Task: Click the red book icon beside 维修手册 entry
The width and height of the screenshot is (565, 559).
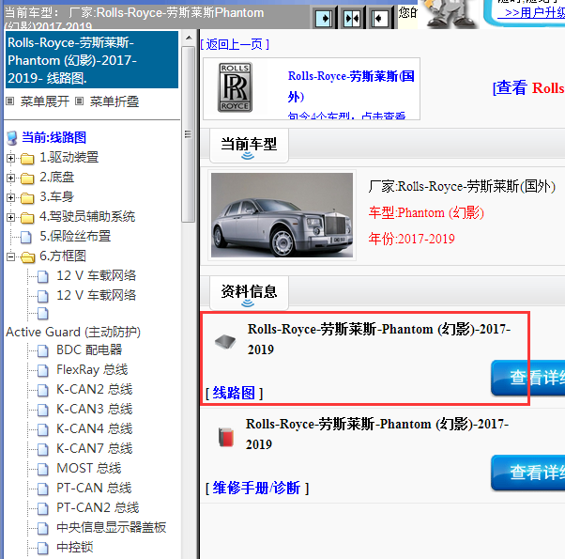Action: (x=226, y=437)
